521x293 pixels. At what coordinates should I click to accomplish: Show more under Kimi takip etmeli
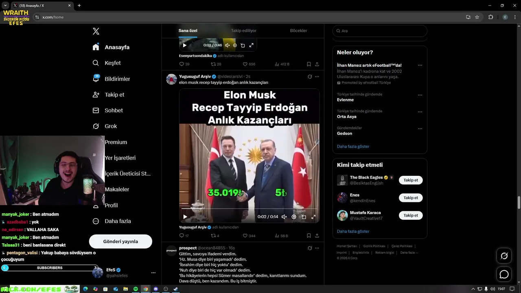point(353,232)
